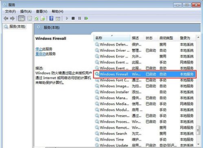This screenshot has height=148, width=203.
Task: Click the scrollbar up arrow in services list
Action: click(198, 37)
